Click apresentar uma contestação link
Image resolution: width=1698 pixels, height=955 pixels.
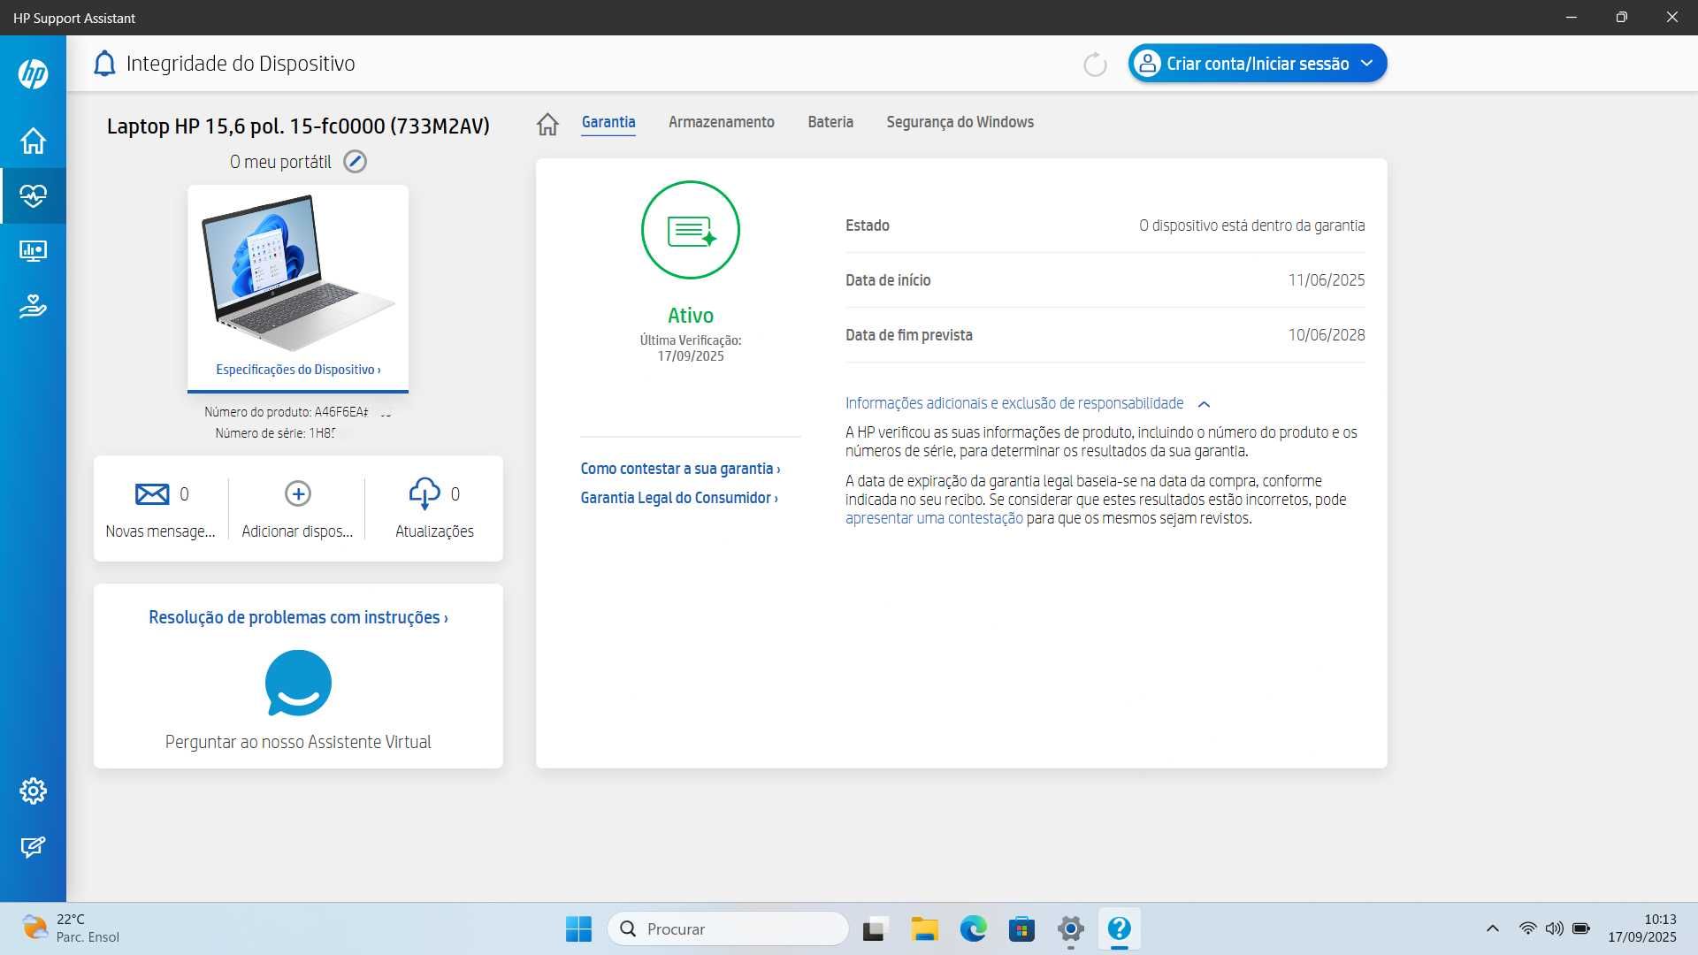934,518
